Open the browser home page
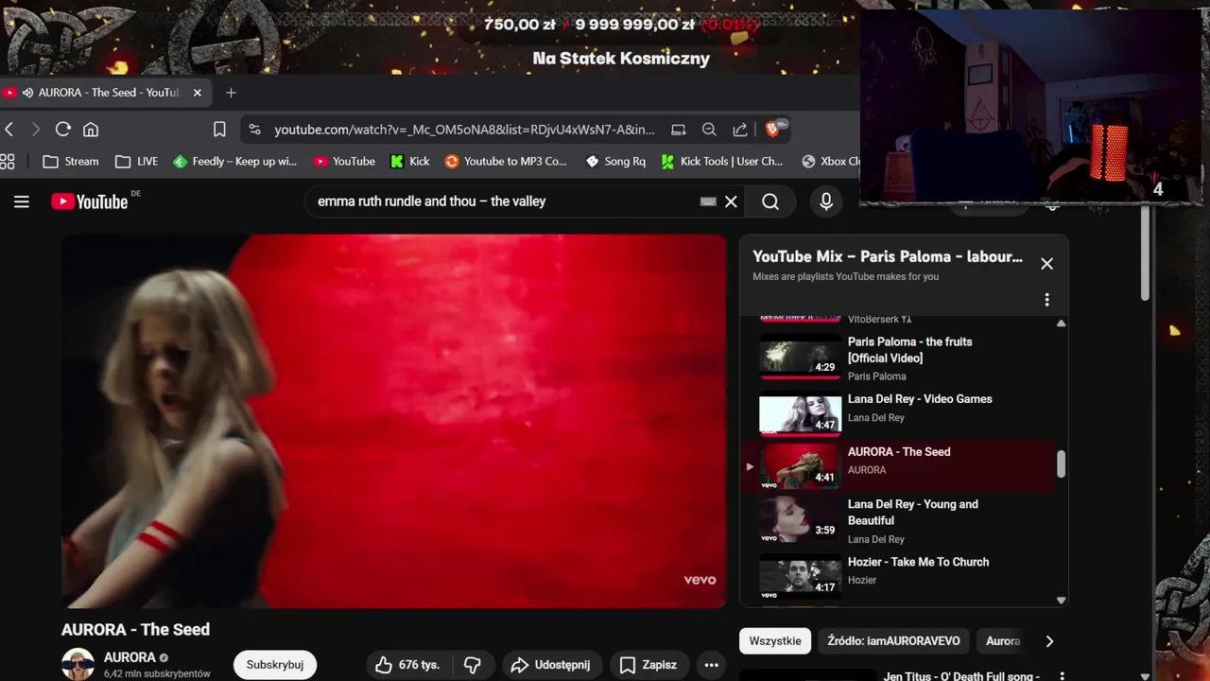Viewport: 1210px width, 681px height. [x=91, y=130]
